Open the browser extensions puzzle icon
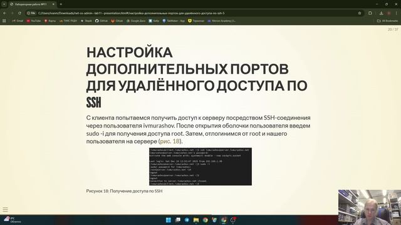Screen dimensions: 401x225 pyautogui.click(x=370, y=13)
